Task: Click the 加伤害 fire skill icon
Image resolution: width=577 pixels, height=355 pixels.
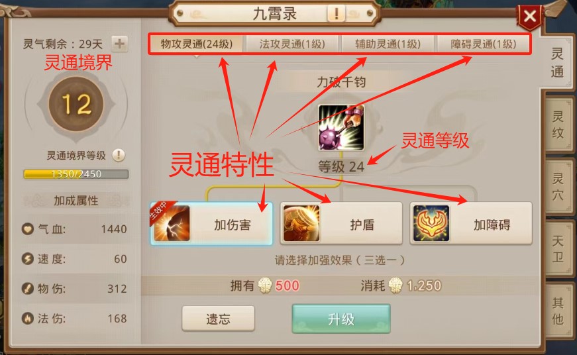Action: coord(172,223)
